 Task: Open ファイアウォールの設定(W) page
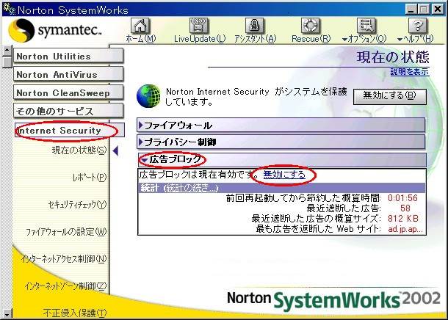click(x=66, y=231)
